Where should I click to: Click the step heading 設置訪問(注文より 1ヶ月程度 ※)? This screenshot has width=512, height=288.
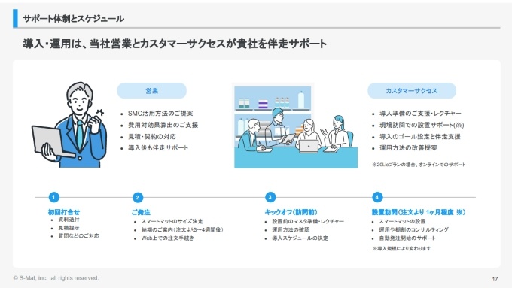[419, 212]
